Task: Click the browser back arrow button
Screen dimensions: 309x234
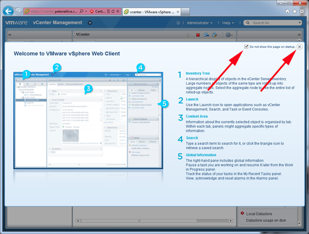Action: [8, 11]
